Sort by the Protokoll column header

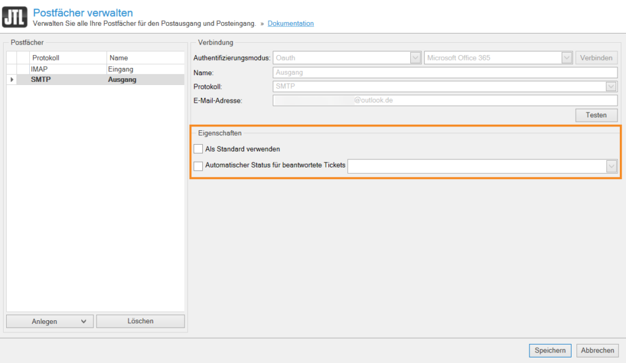click(x=67, y=57)
